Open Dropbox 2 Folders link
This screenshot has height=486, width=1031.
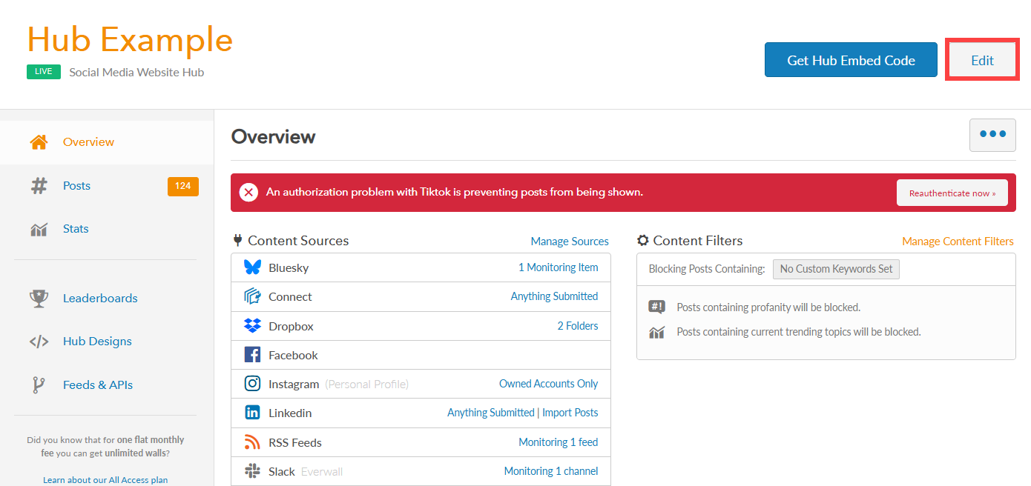[578, 326]
